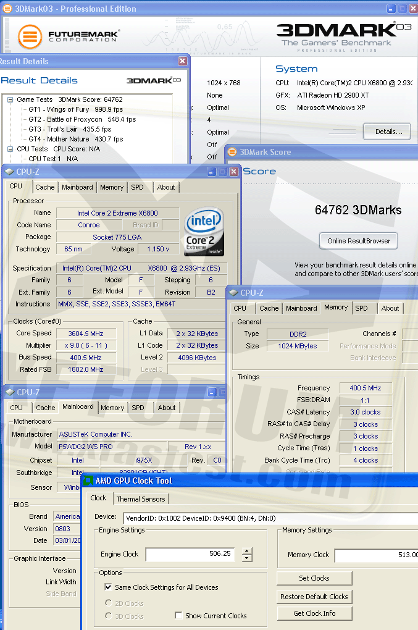The image size is (418, 630).
Task: Collapse the CPU Tests tree node
Action: click(10, 149)
